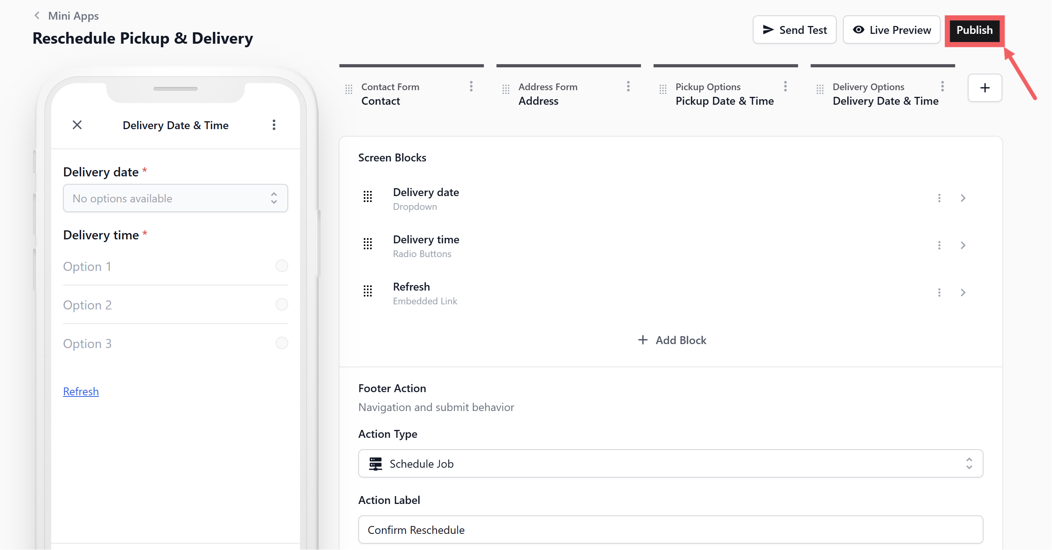Click the back arrow next to Mini Apps
1052x550 pixels.
[37, 15]
